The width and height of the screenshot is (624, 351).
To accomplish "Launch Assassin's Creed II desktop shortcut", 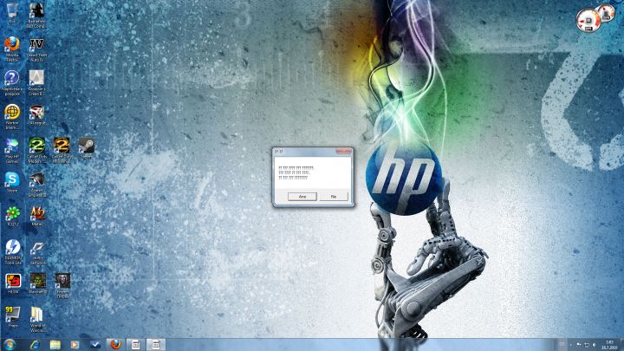I will 36,83.
